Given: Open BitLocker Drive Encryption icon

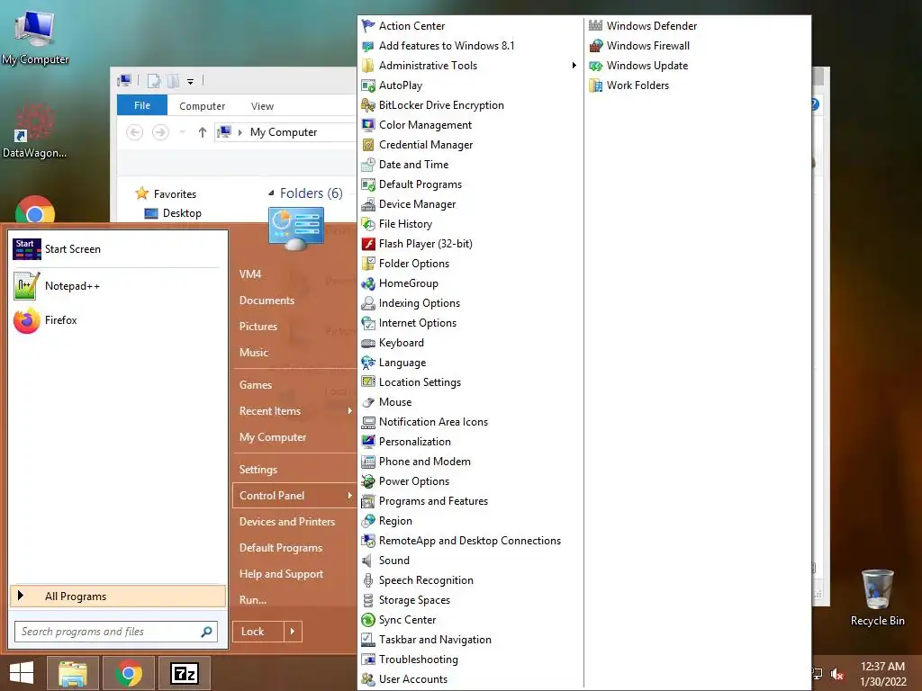Looking at the screenshot, I should click(368, 105).
